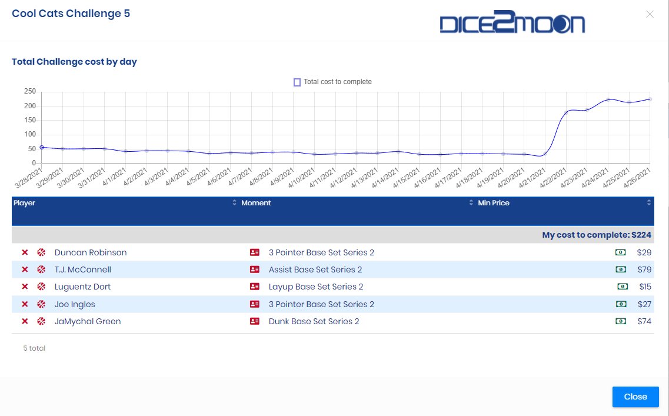Click moment card icon for Dunk Base Set row
The image size is (669, 416).
255,321
